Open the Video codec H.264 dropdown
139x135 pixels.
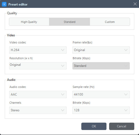click(x=38, y=50)
